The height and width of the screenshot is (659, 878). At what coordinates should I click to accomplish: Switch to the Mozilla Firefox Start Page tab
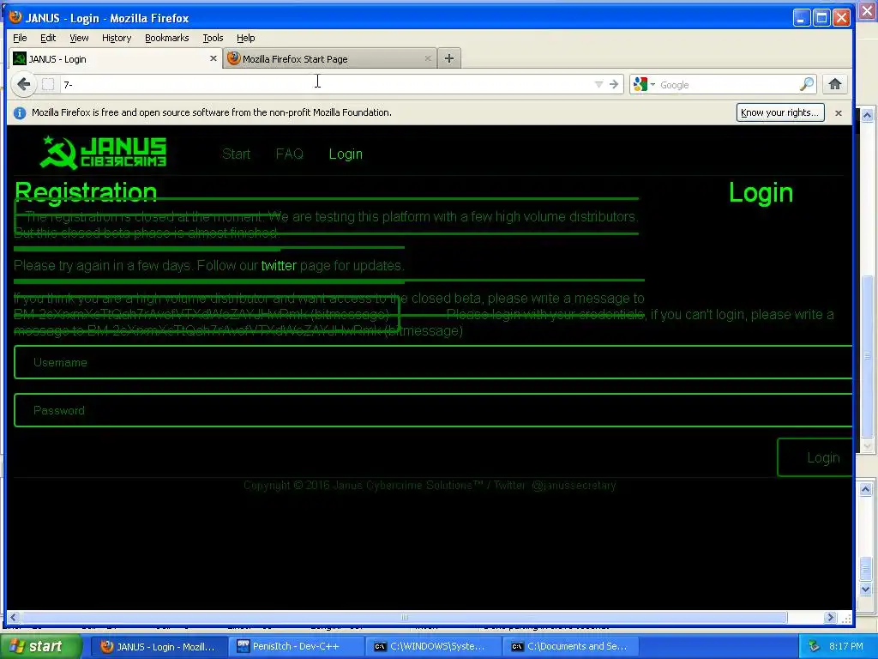[329, 58]
